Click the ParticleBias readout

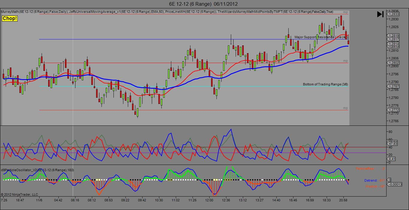[370, 169]
